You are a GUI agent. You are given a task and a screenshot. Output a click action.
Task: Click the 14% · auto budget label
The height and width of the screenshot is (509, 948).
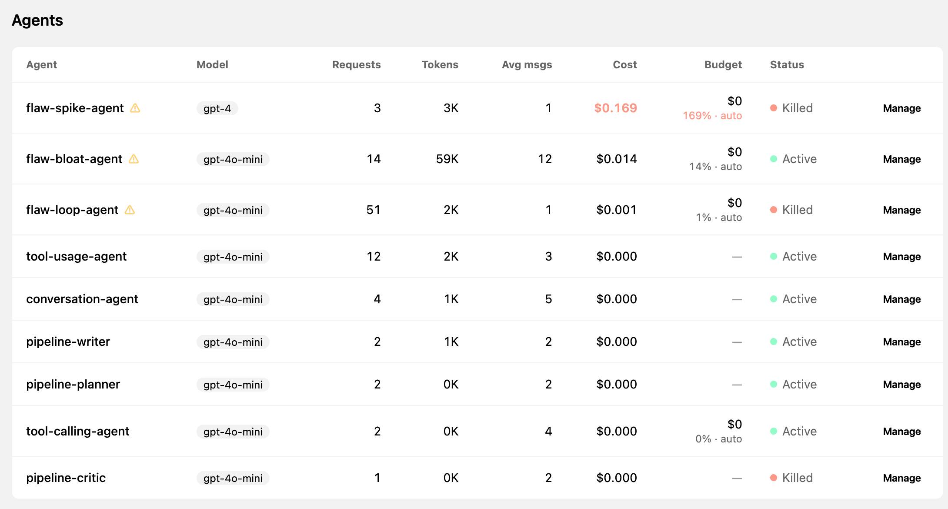(716, 167)
